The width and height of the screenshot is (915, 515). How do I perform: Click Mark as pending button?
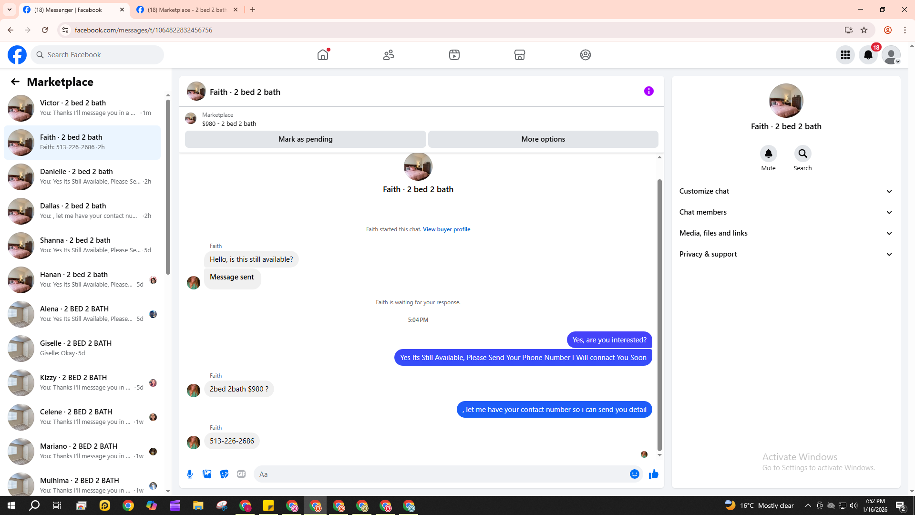(x=306, y=139)
